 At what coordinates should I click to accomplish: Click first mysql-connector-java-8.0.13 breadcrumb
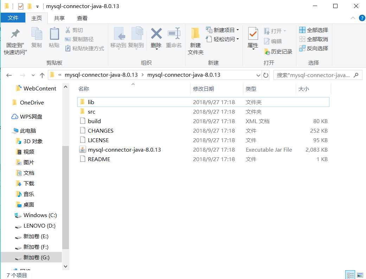101,75
